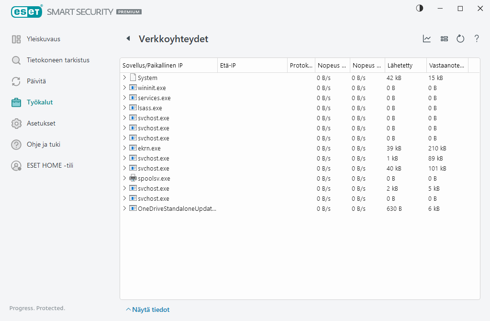Expand the System process row
Viewport: 490px width, 321px height.
(x=125, y=77)
